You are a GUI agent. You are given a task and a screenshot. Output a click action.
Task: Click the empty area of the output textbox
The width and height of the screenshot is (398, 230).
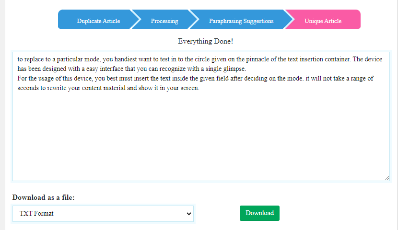coord(200,139)
